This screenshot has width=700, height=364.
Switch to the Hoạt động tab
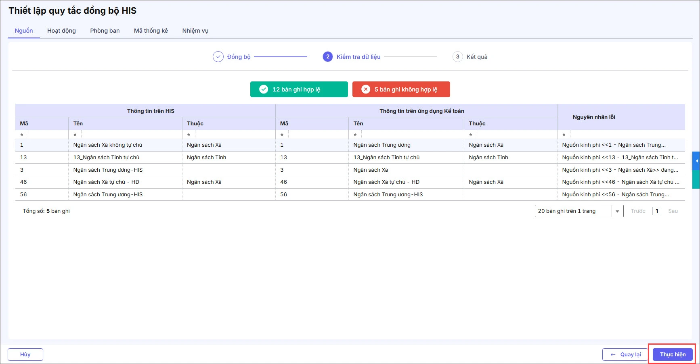coord(61,31)
